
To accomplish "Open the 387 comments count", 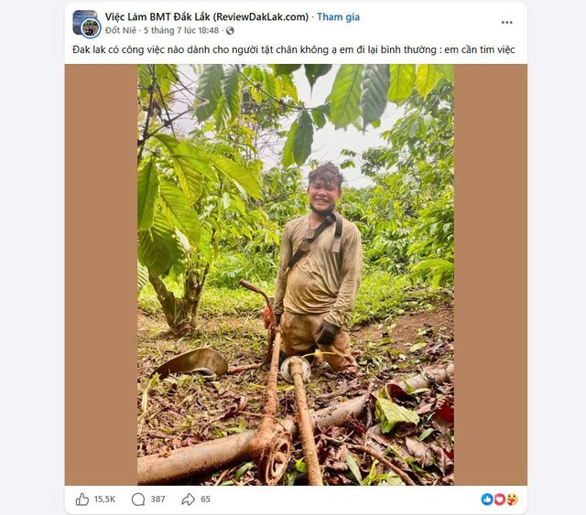I will tap(157, 499).
